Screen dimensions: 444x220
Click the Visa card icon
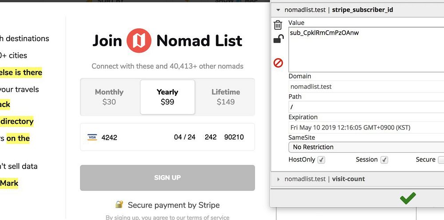click(92, 137)
